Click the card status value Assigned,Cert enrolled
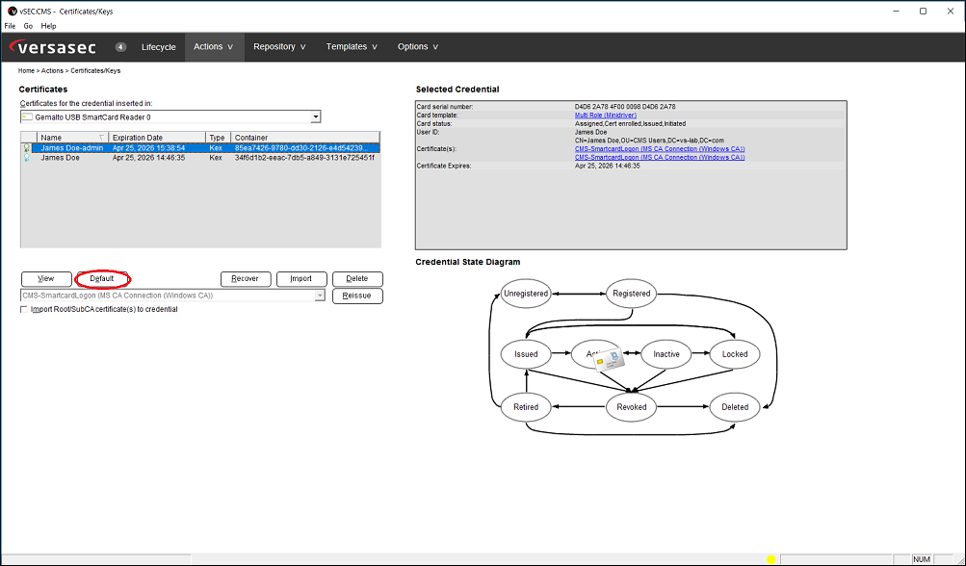 pyautogui.click(x=630, y=124)
